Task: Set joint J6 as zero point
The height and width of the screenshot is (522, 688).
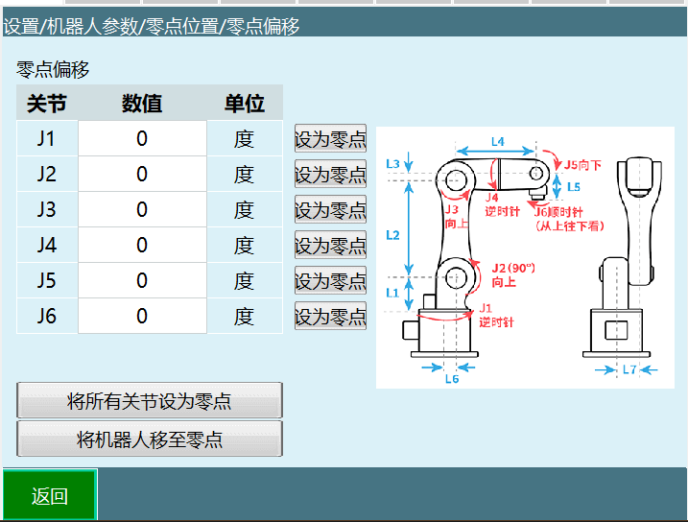Action: point(330,316)
